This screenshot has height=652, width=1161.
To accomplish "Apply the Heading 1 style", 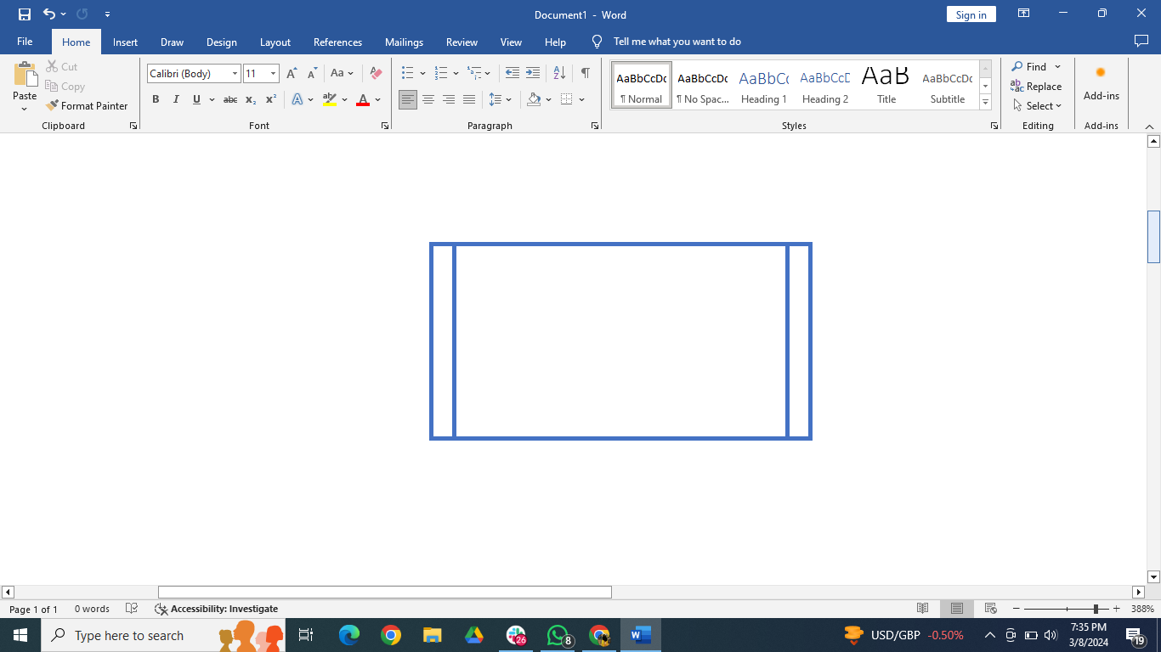I will tap(763, 86).
